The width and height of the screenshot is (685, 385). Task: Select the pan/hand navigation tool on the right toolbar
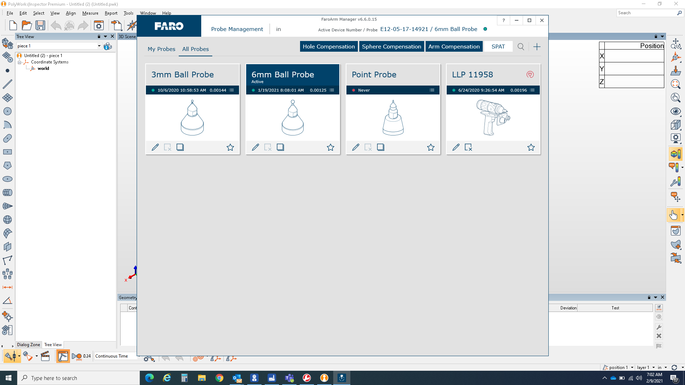pyautogui.click(x=674, y=215)
